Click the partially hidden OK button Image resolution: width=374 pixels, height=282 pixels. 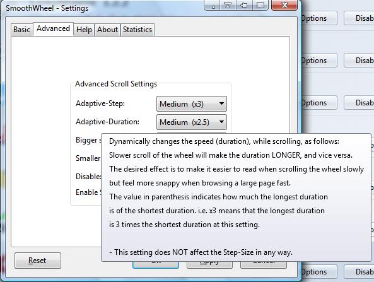coord(156,265)
